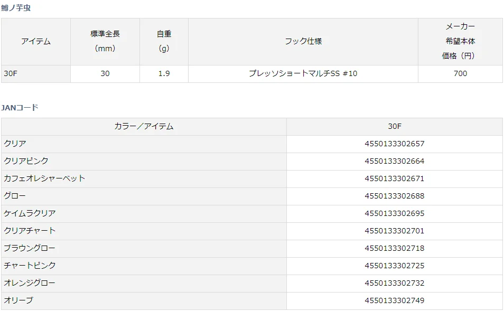Click the ブラウングロー color name

(30, 248)
